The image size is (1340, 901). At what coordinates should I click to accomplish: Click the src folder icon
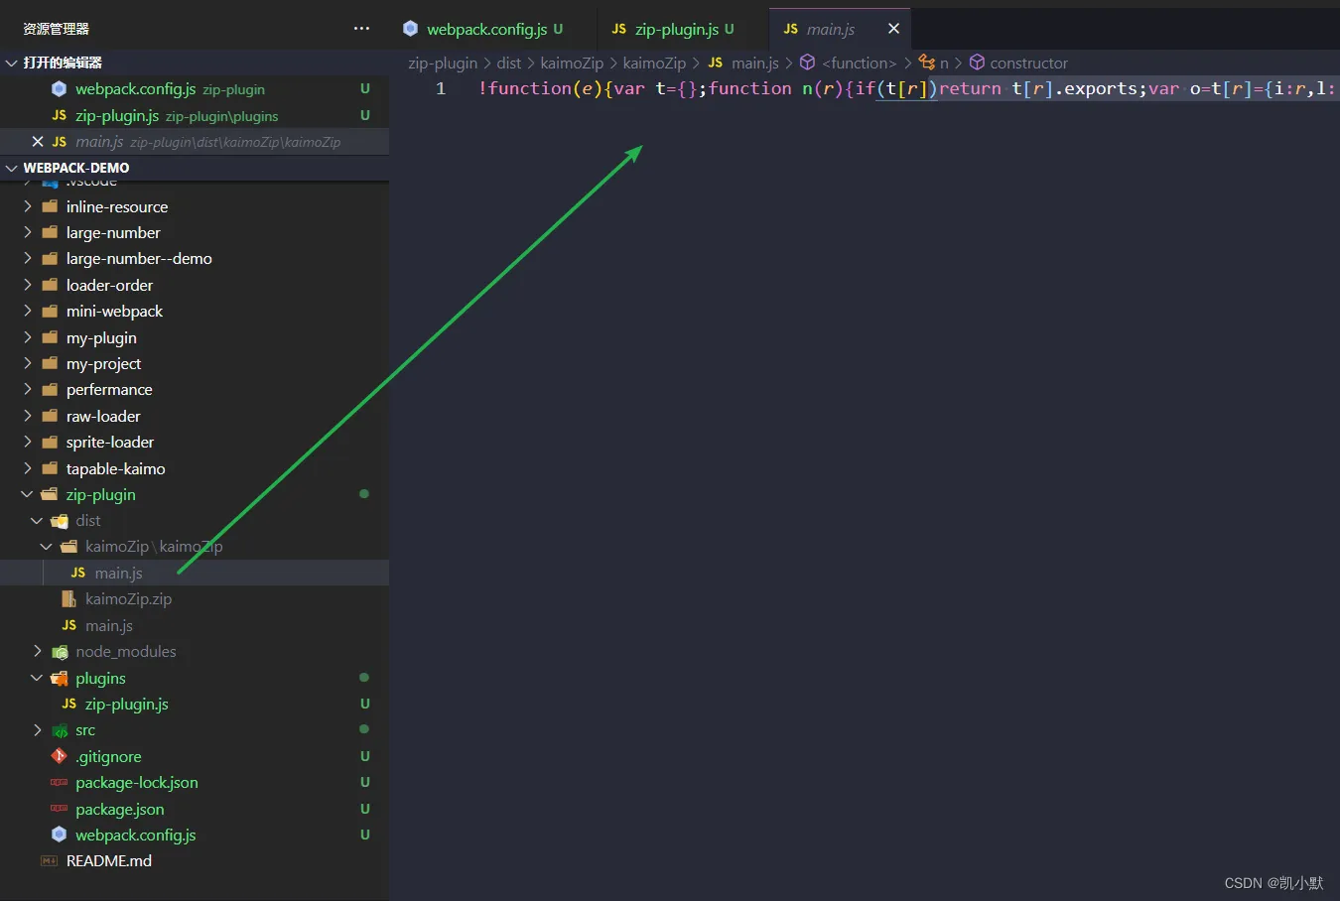(x=60, y=730)
